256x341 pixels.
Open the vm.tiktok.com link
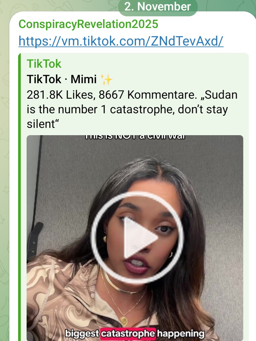[x=121, y=41]
